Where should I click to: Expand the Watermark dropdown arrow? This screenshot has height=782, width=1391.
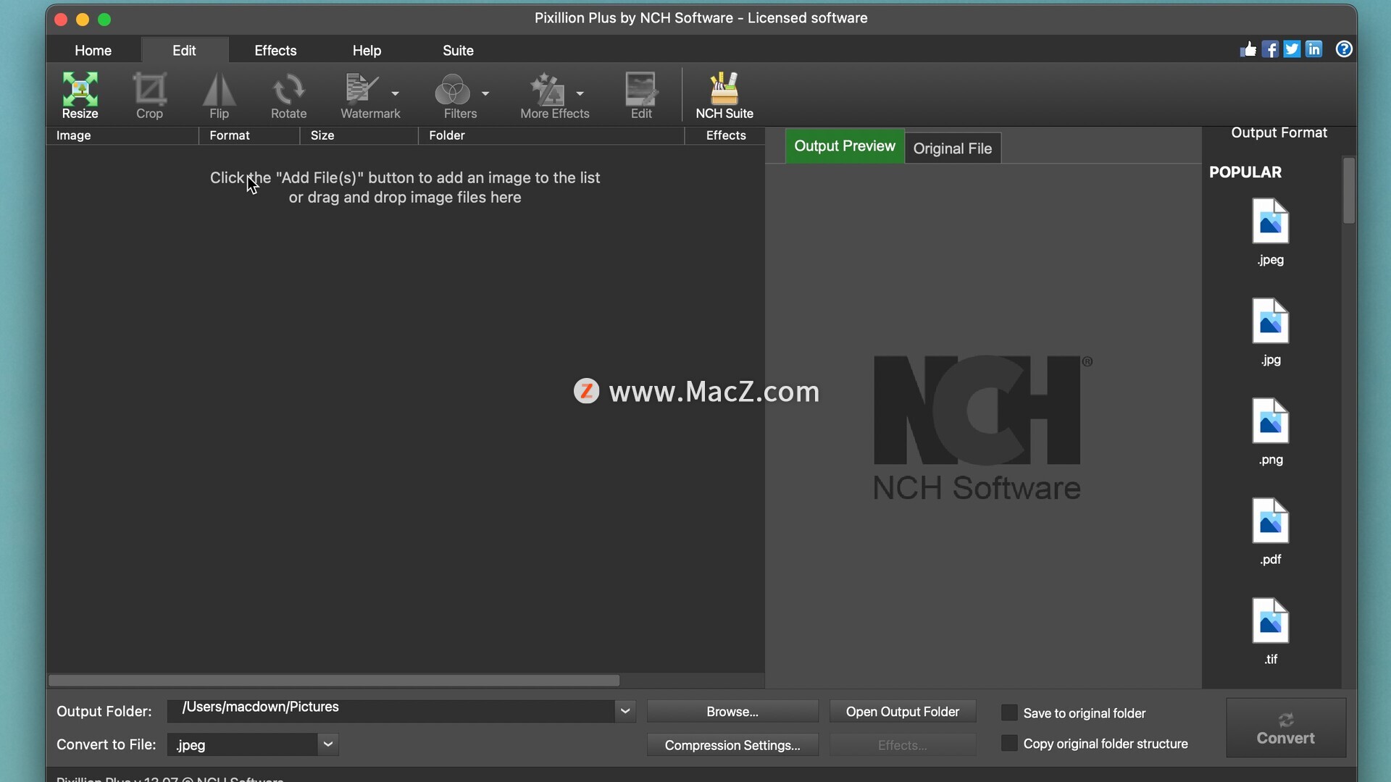[x=396, y=93]
